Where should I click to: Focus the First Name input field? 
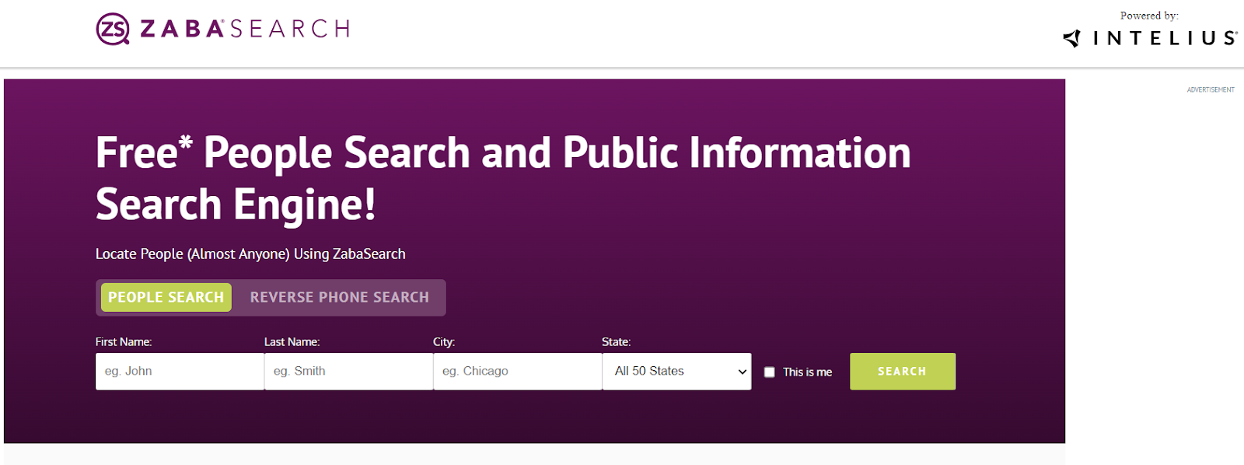180,371
